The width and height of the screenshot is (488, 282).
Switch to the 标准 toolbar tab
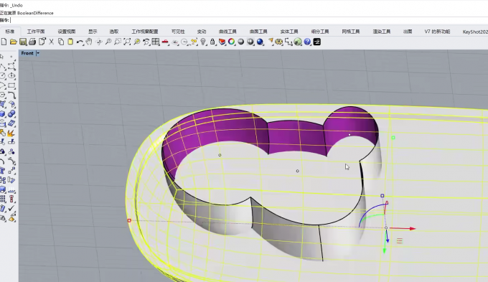coord(10,32)
